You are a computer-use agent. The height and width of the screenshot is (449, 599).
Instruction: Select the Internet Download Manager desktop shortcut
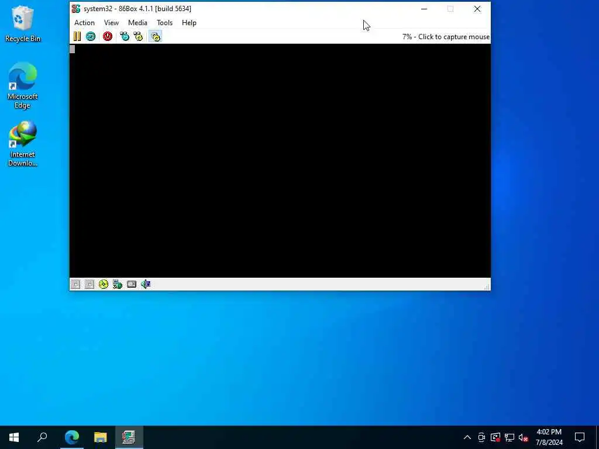23,144
